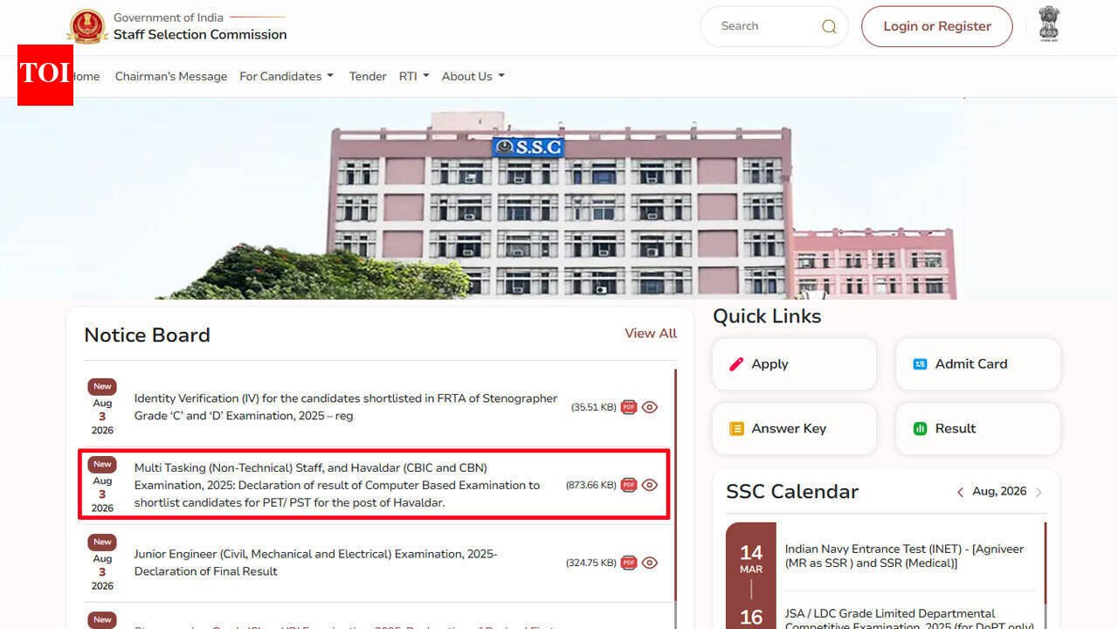Image resolution: width=1118 pixels, height=629 pixels.
Task: Open the Tender menu item
Action: (368, 76)
